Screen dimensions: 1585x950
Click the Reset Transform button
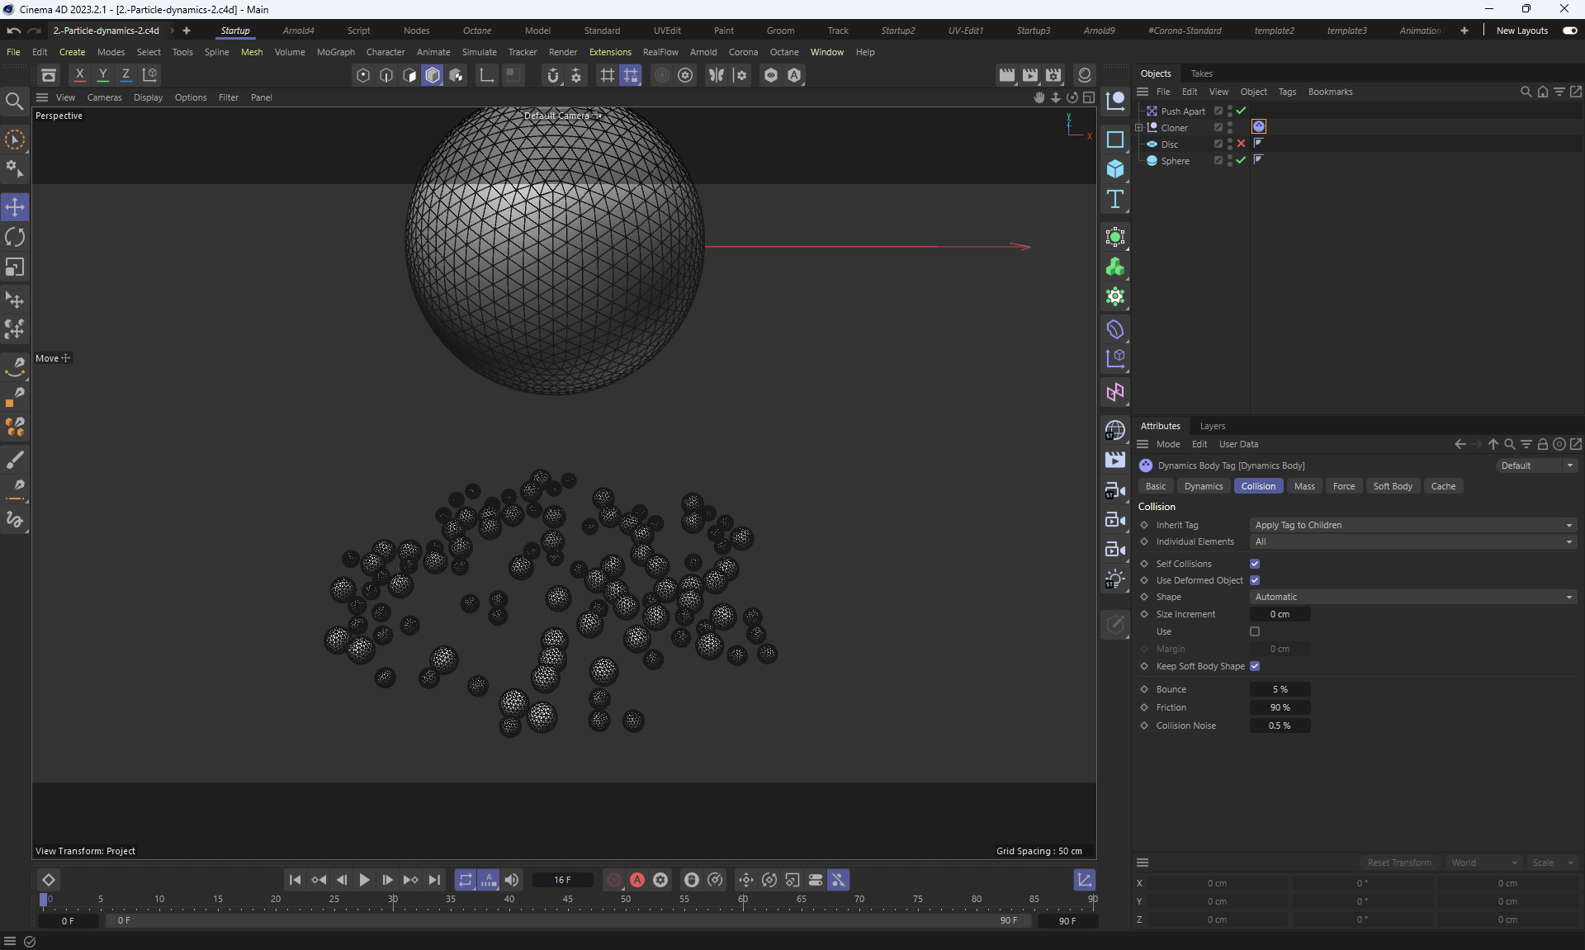click(1399, 863)
